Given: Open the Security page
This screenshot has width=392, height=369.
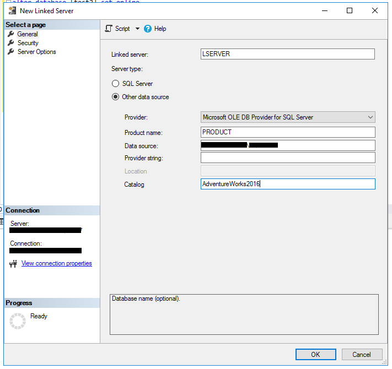Looking at the screenshot, I should [x=28, y=43].
